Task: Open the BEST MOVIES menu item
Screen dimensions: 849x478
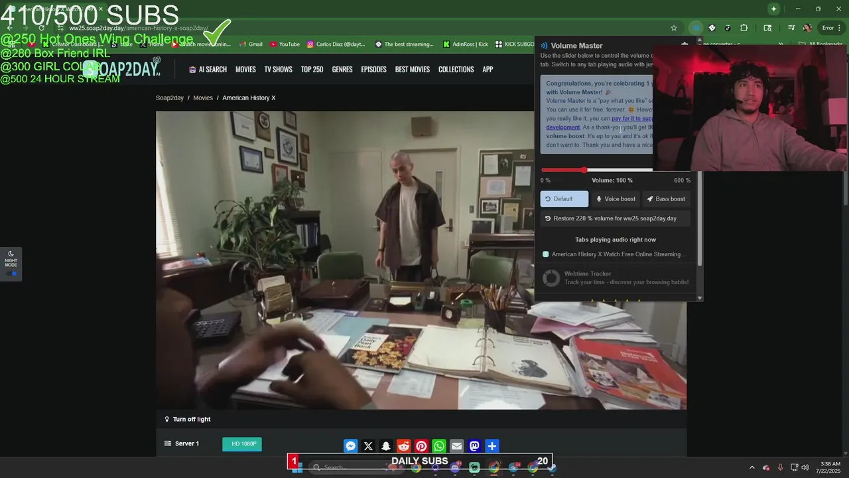Action: click(x=413, y=69)
